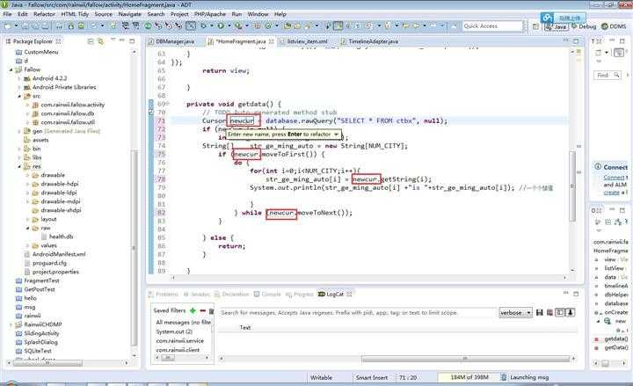633x386 pixels.
Task: Open the Run dropdown arrow
Action: pyautogui.click(x=229, y=26)
